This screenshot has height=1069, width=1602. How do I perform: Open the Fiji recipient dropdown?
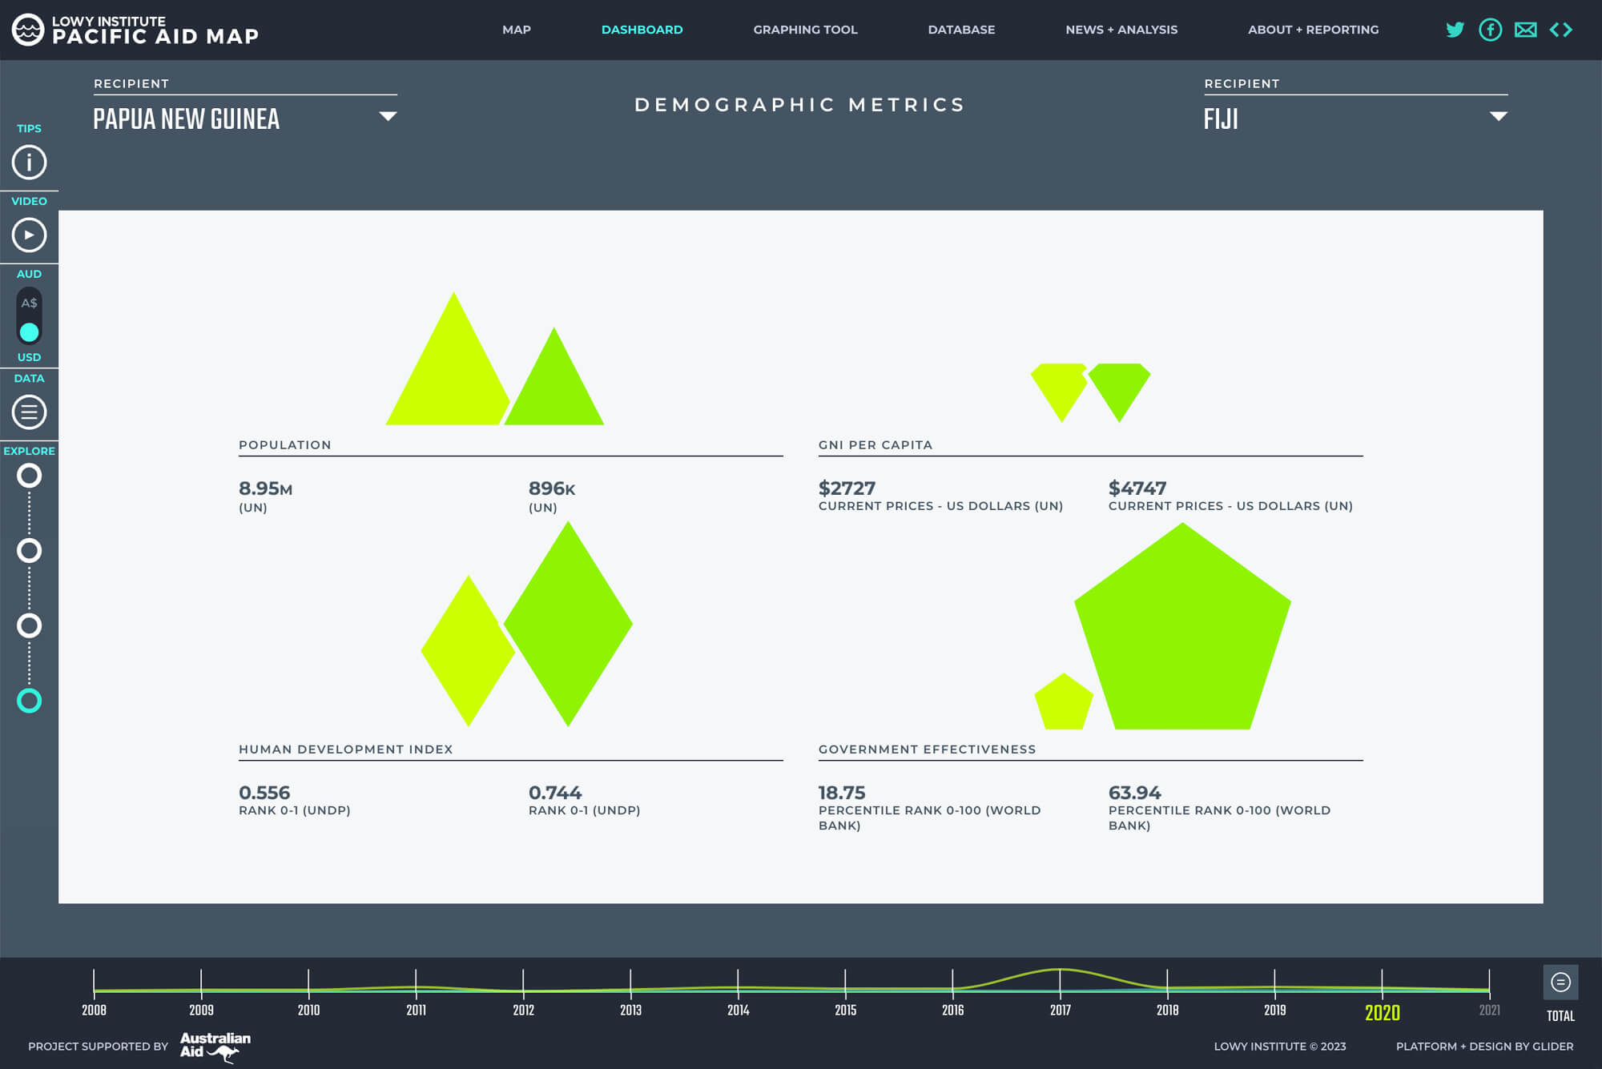[x=1355, y=119]
